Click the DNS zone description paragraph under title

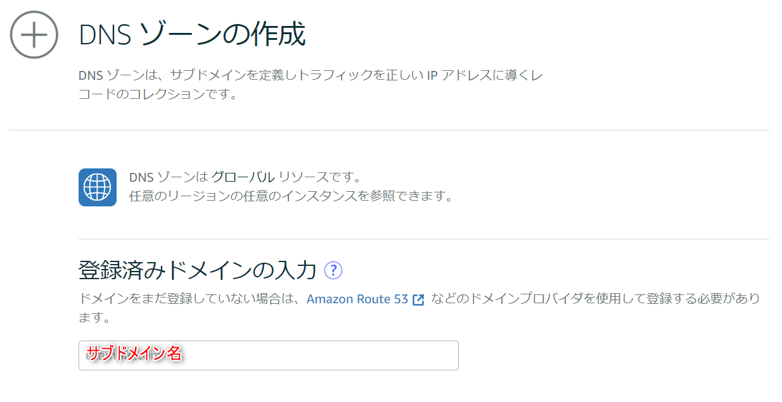[x=311, y=85]
